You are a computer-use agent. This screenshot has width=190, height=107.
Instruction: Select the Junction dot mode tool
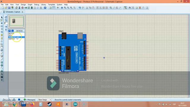(x=2, y=23)
